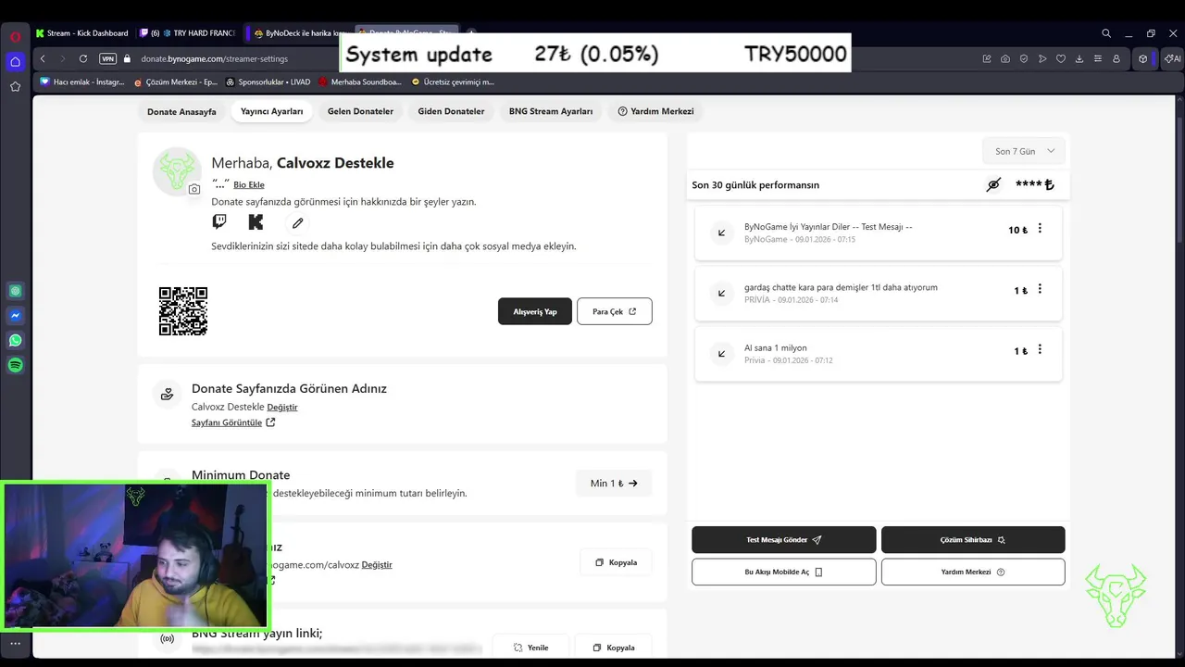Open the edit page pencil icon in toolbar
This screenshot has height=667, width=1185.
987,58
